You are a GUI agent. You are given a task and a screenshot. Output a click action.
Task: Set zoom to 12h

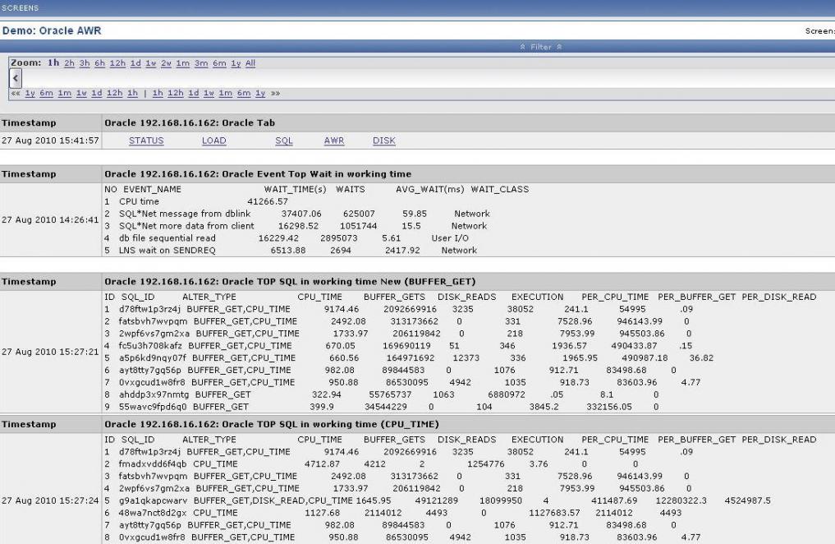coord(117,63)
